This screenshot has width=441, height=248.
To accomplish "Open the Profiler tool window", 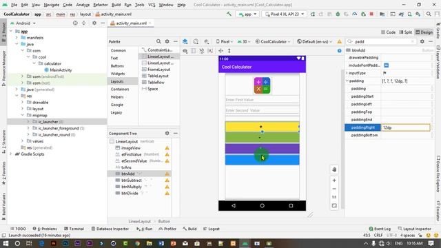I will tap(167, 229).
